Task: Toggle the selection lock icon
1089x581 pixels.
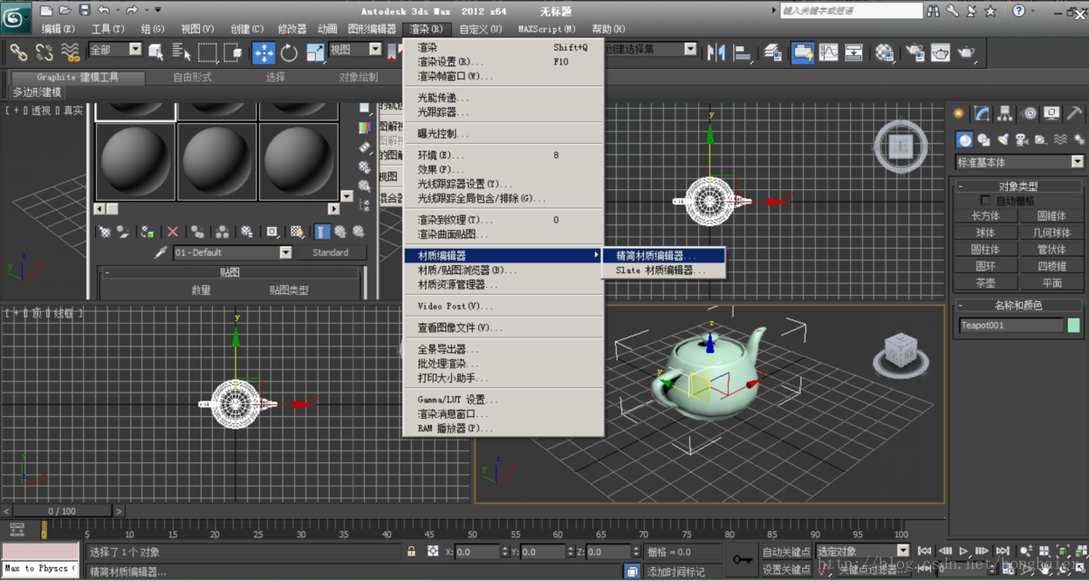Action: pos(411,551)
